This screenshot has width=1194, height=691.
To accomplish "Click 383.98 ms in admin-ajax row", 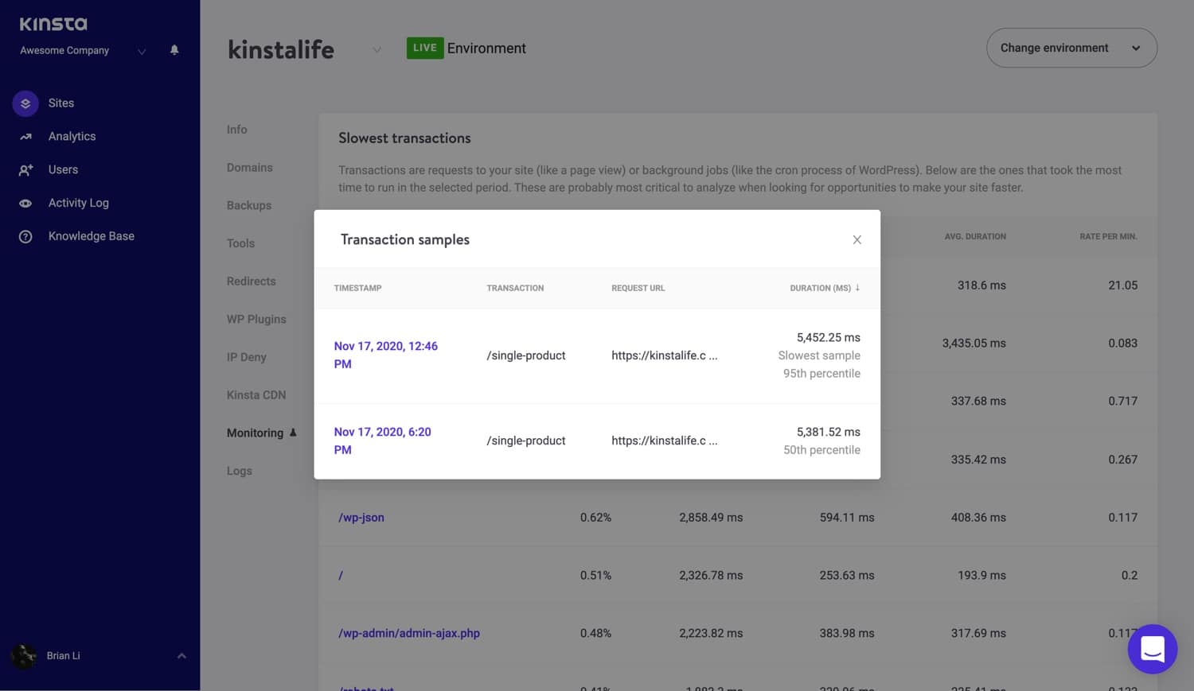I will click(x=847, y=634).
